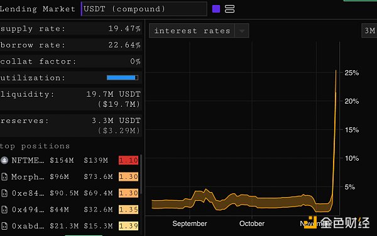This screenshot has width=377, height=236.
Task: Select the 3M time range tab
Action: (x=369, y=31)
